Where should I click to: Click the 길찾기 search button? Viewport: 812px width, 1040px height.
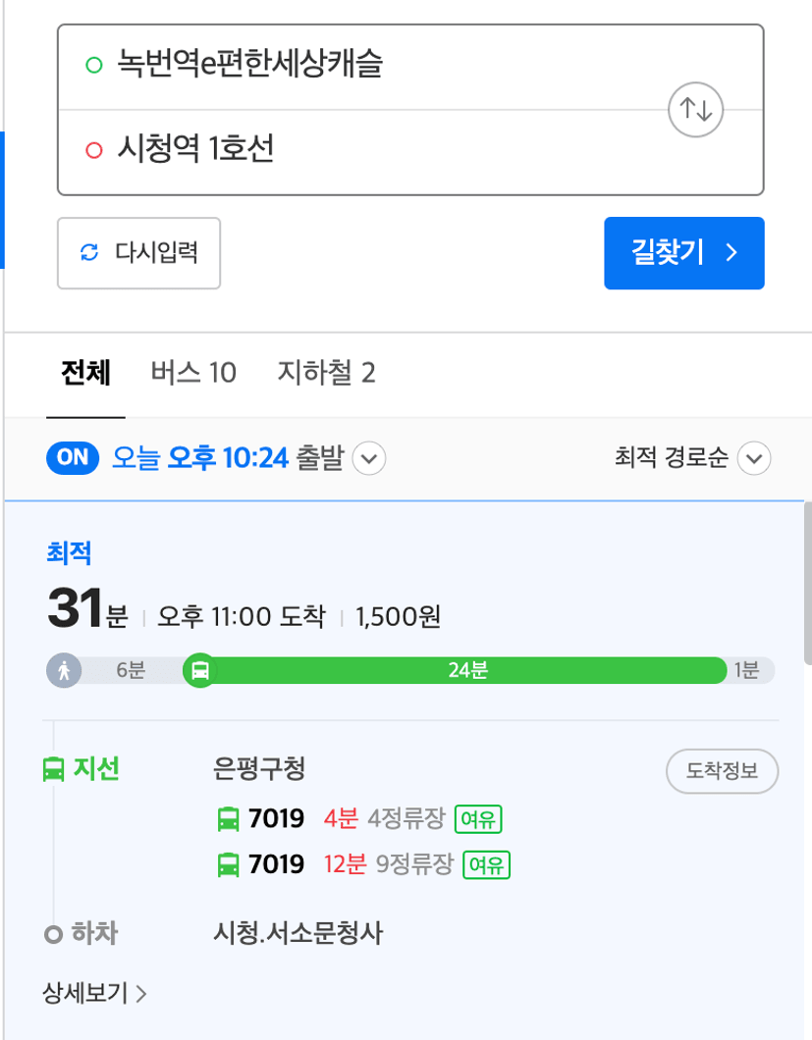pos(683,253)
